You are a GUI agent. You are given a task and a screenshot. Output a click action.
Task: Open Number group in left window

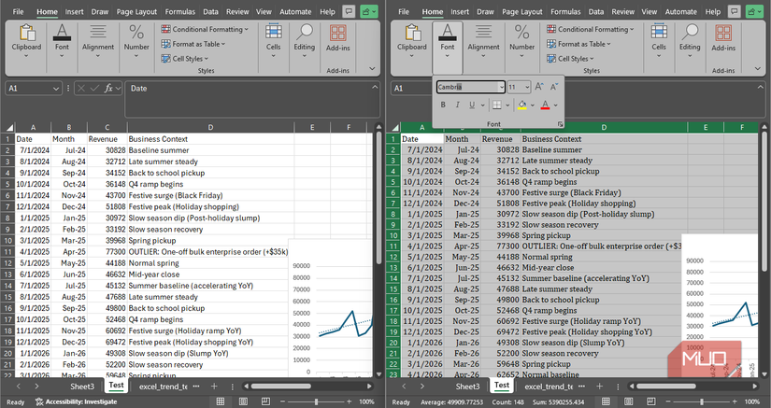pos(136,40)
